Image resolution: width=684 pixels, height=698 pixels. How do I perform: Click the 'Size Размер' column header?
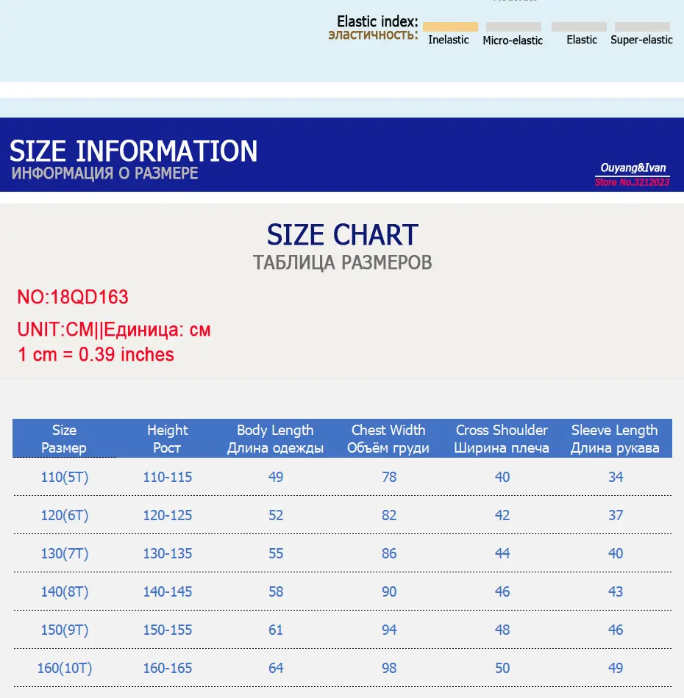pos(64,439)
